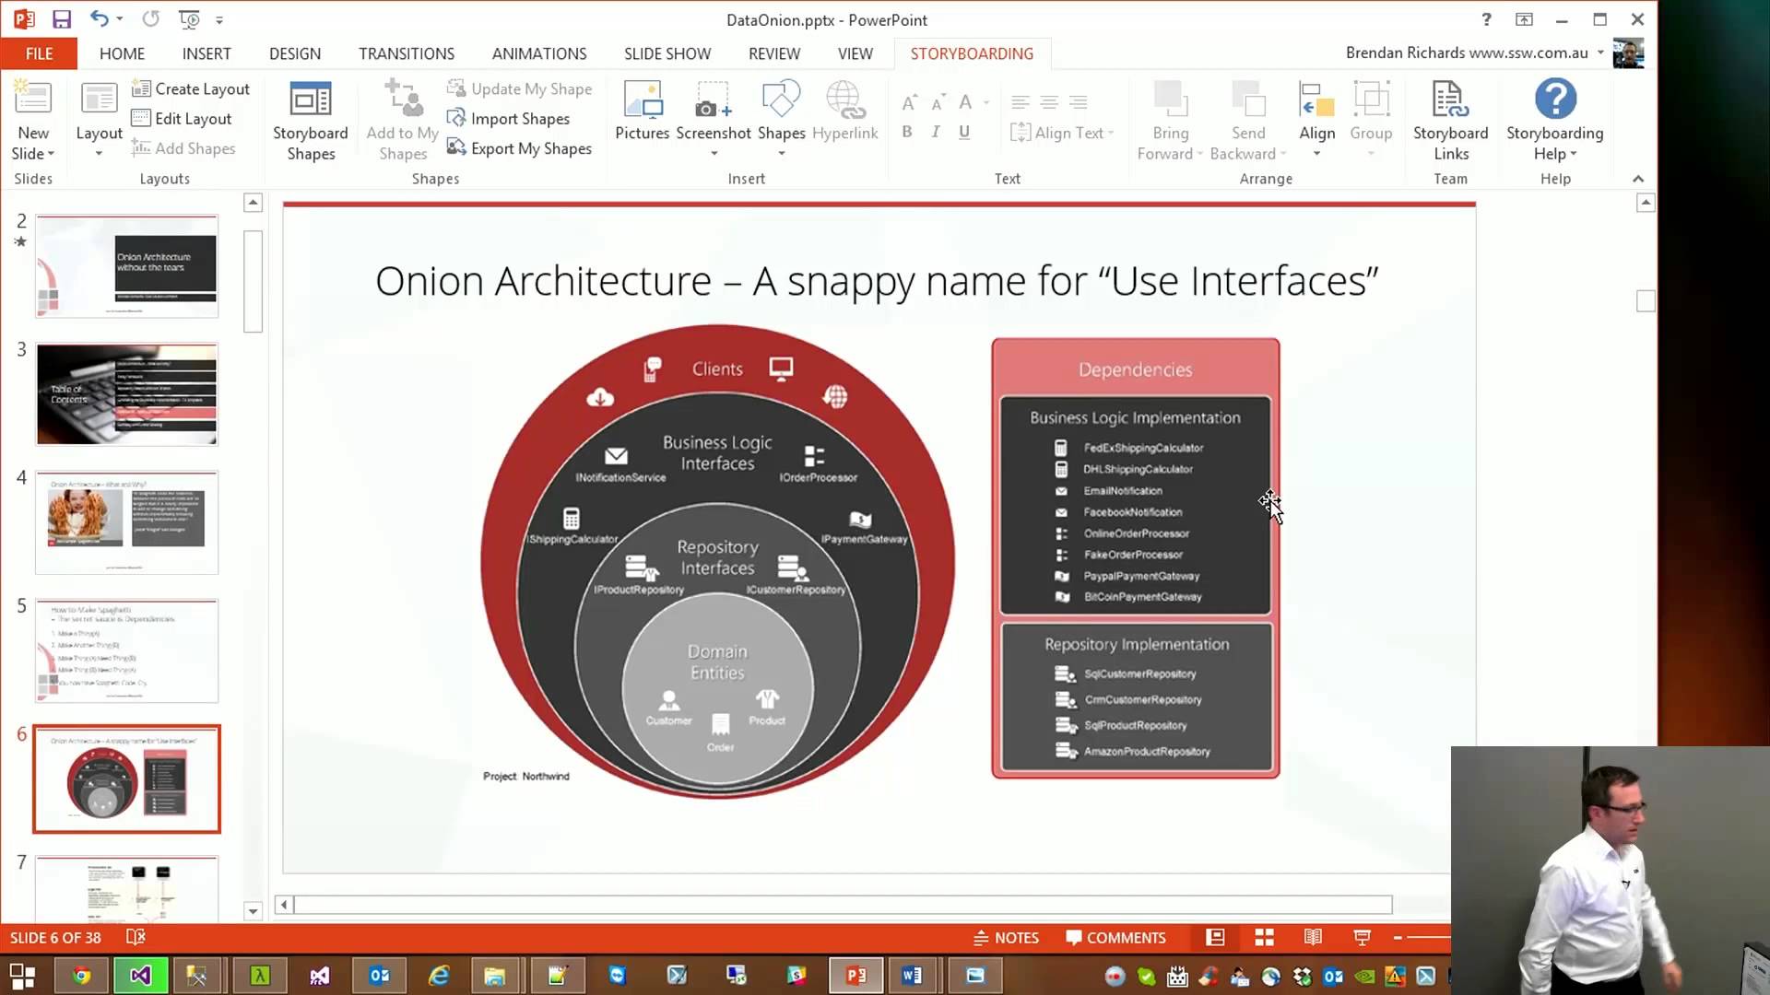The width and height of the screenshot is (1770, 995).
Task: Toggle underline formatting
Action: pos(963,132)
